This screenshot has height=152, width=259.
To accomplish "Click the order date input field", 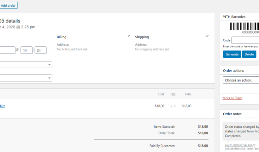I will [7, 50].
